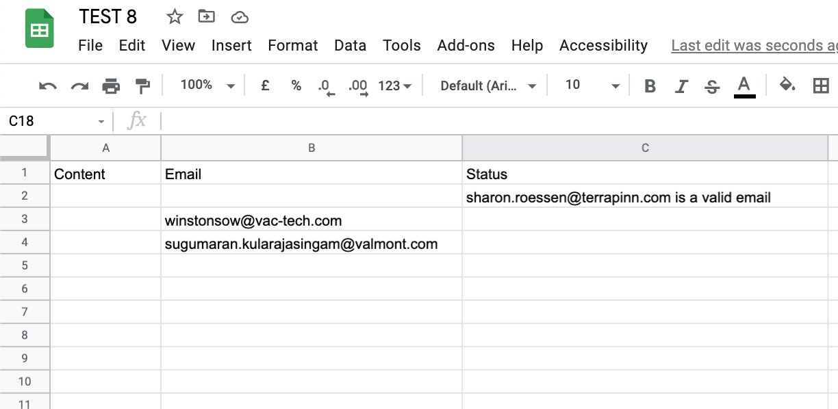The height and width of the screenshot is (409, 838).
Task: Toggle strikethrough formatting
Action: 712,86
